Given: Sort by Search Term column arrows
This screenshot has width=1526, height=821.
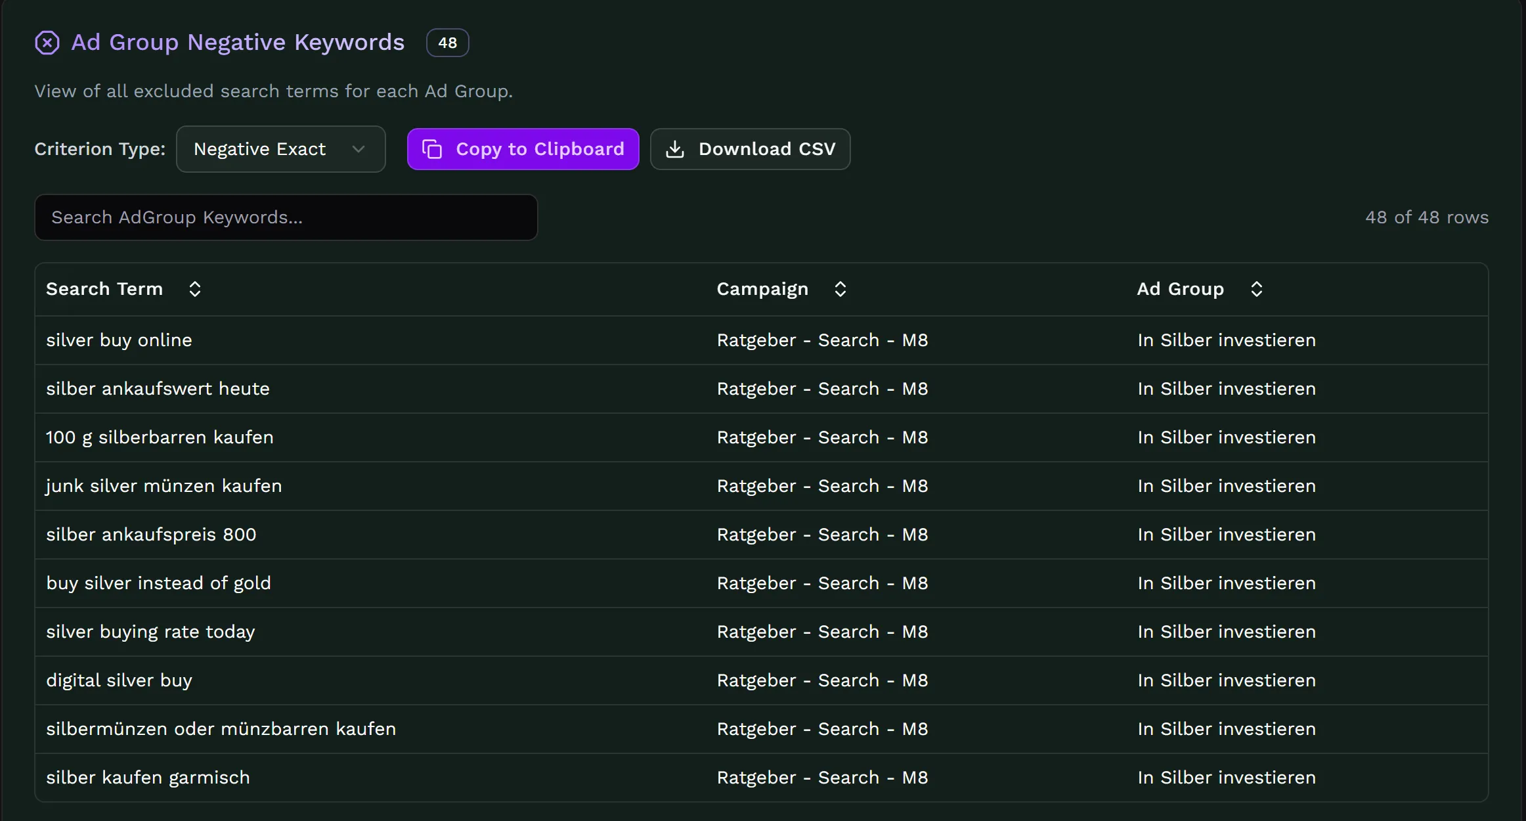Looking at the screenshot, I should (x=195, y=289).
